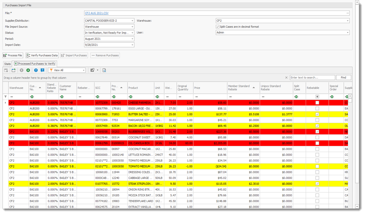Image resolution: width=365 pixels, height=214 pixels.
Task: Open the blue help circle icon
Action: pyautogui.click(x=36, y=70)
